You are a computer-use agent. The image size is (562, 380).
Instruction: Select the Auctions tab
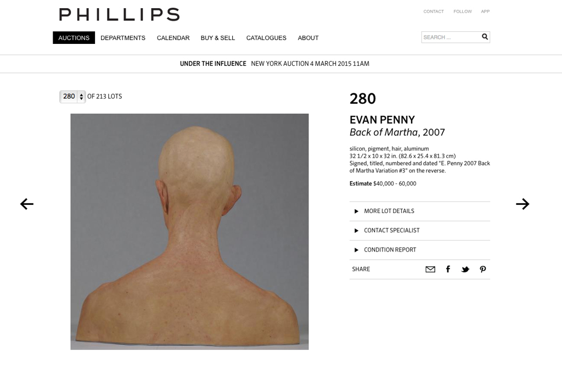74,38
